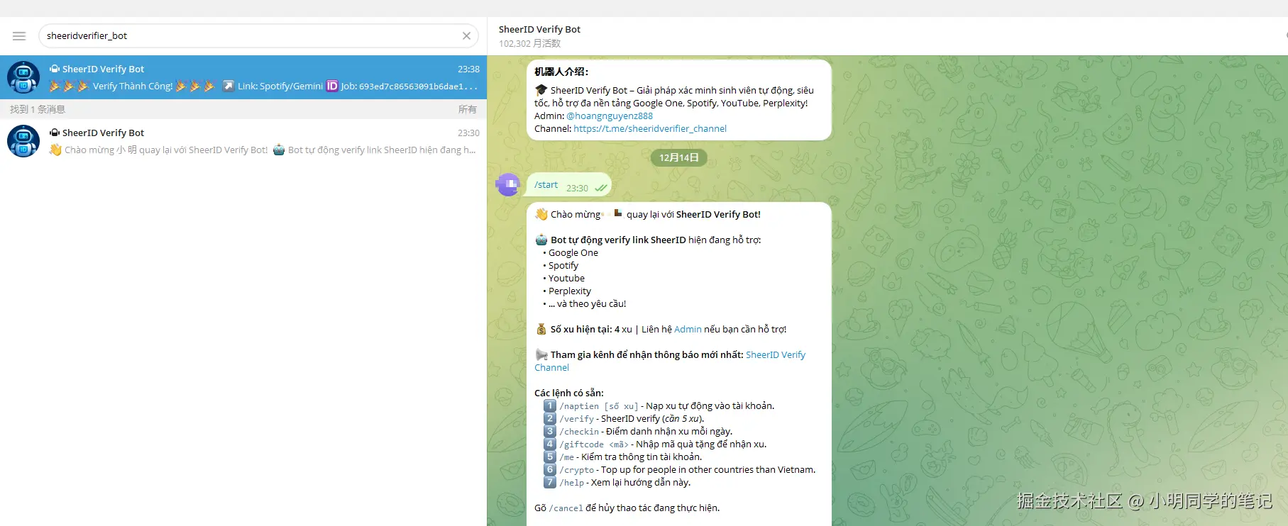The image size is (1288, 526).
Task: Click the '机器人介绍:' heading
Action: [561, 72]
